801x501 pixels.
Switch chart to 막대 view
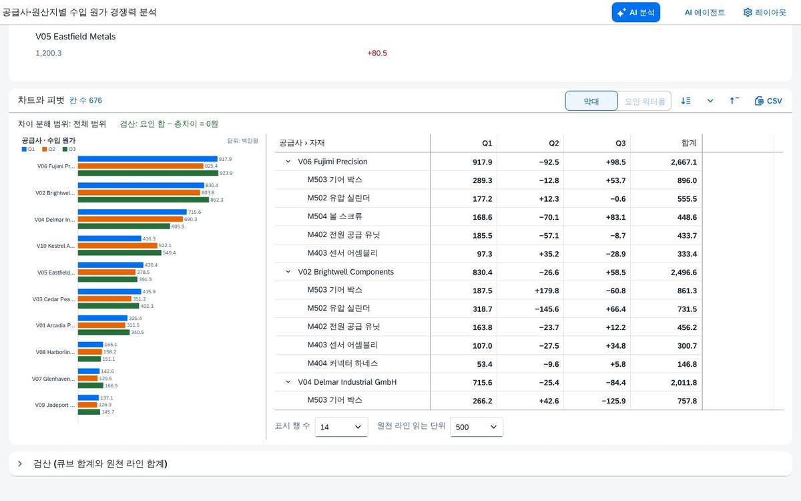click(x=591, y=101)
